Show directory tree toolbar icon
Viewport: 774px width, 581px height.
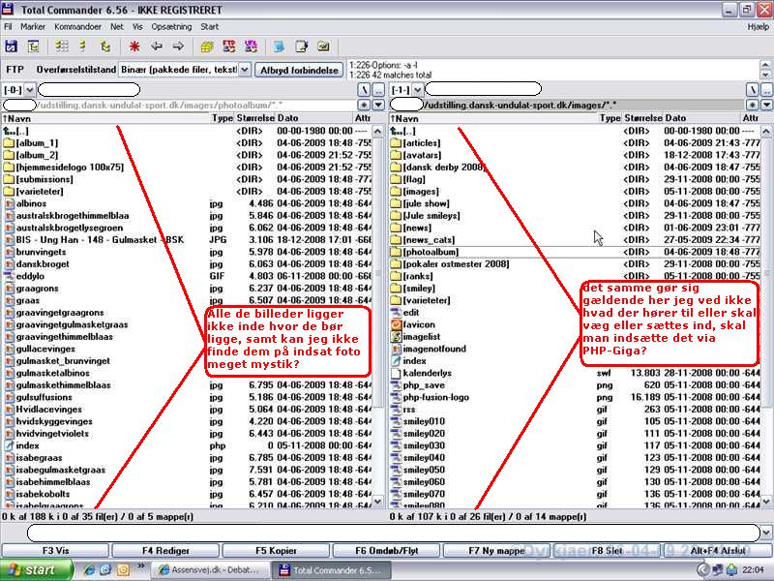point(104,46)
